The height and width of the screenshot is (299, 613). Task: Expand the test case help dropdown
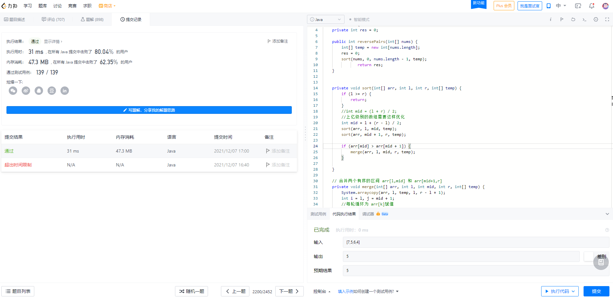(397, 291)
